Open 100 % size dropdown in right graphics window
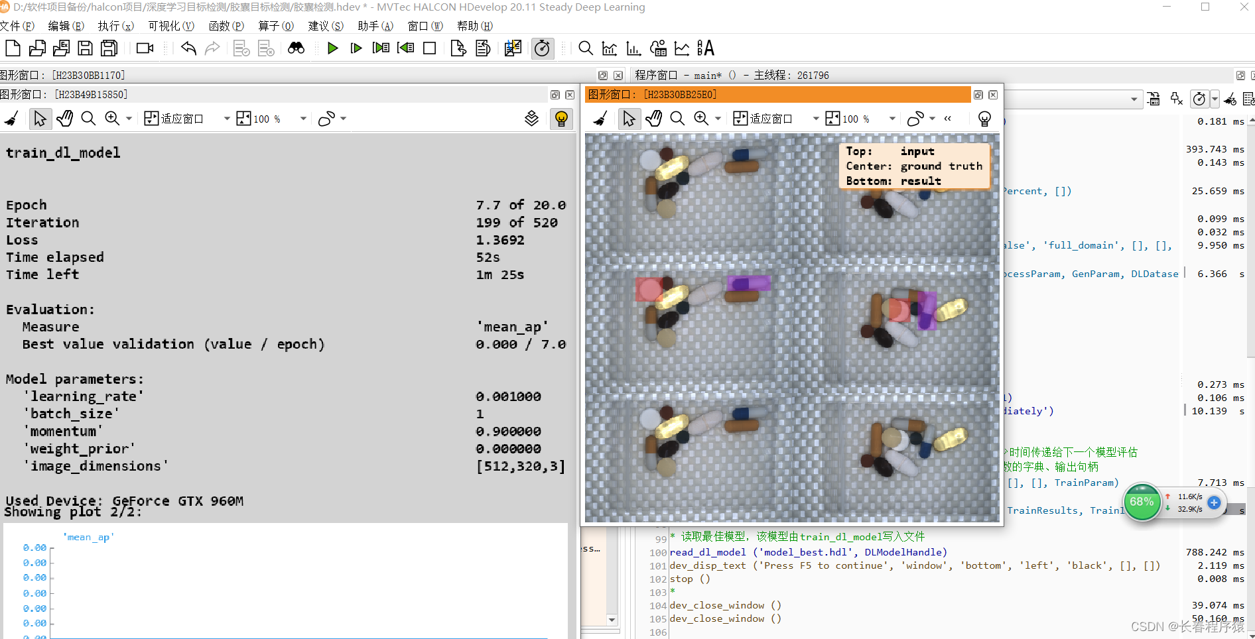1255x639 pixels. click(892, 119)
